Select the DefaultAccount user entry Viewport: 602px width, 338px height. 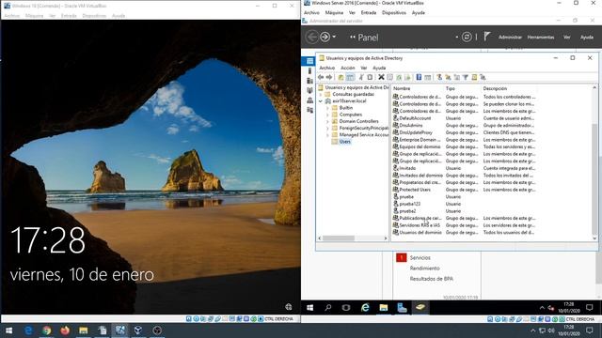click(415, 118)
